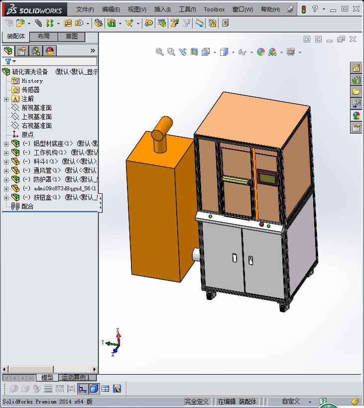Click 自定义 units in status bar

coord(291,402)
